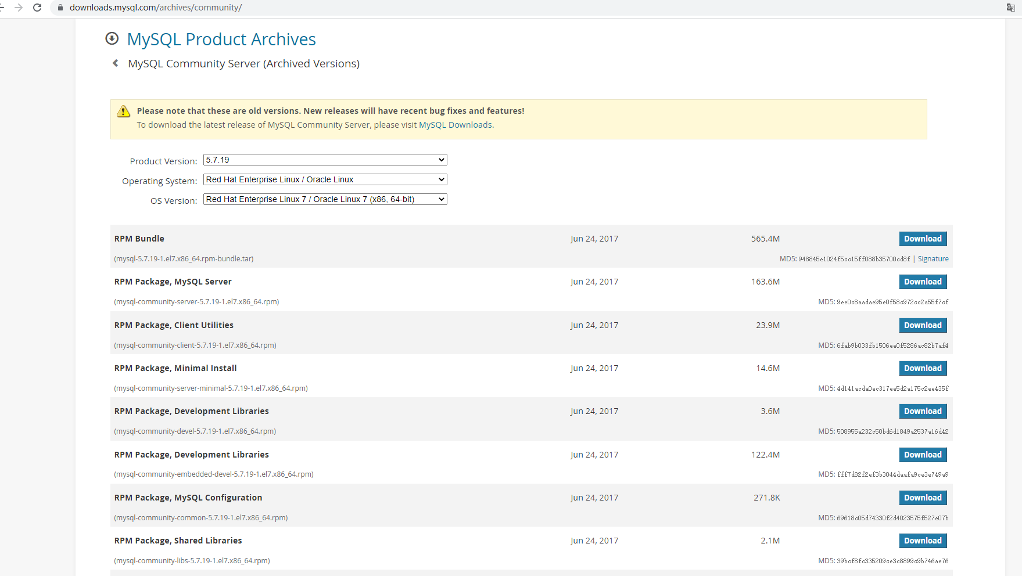The height and width of the screenshot is (576, 1022).
Task: Download the MySQL Server RPM package
Action: (x=923, y=282)
